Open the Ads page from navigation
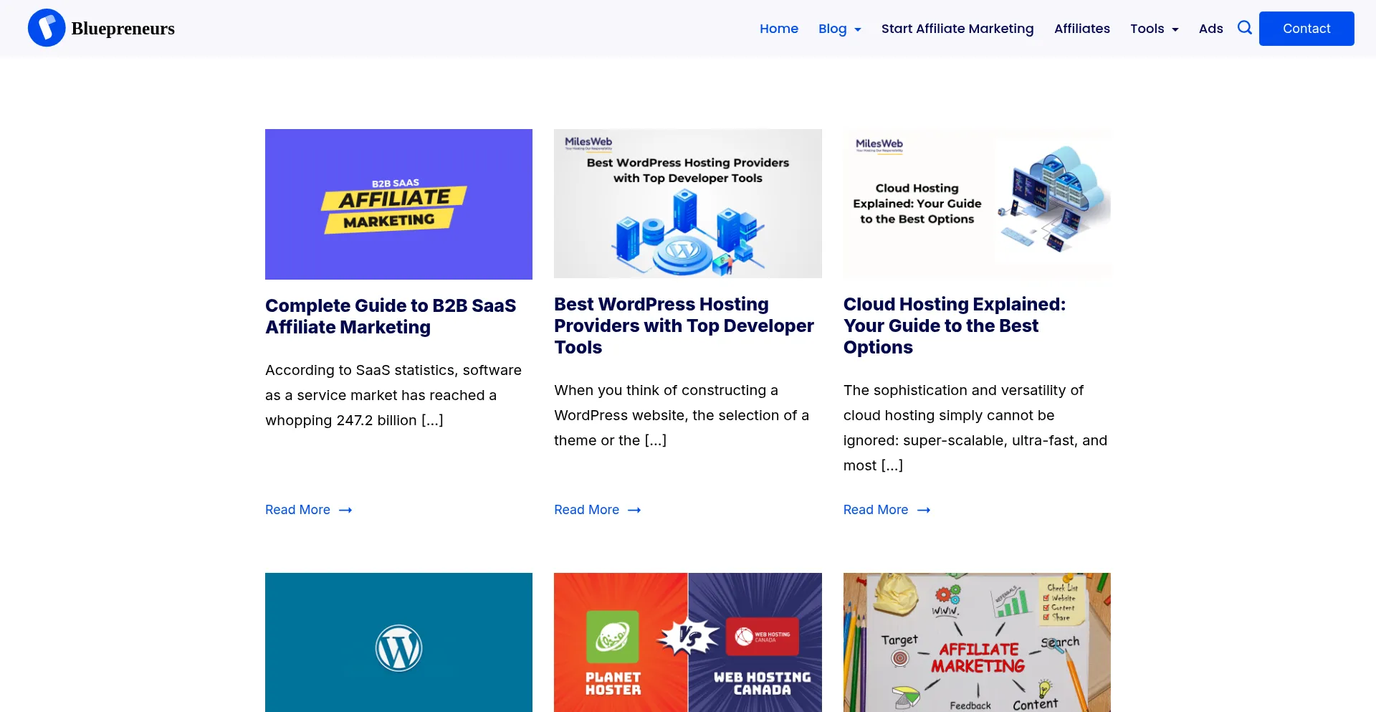The width and height of the screenshot is (1376, 712). 1210,29
